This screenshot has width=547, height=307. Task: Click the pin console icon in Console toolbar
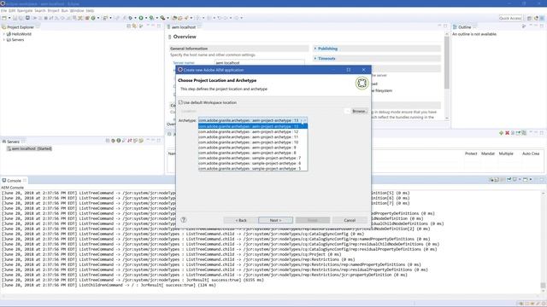pos(509,179)
